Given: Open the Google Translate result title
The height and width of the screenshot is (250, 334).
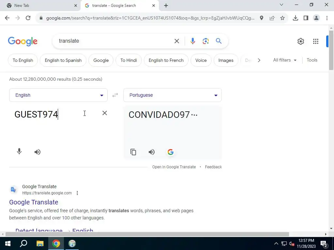Looking at the screenshot, I should pyautogui.click(x=34, y=202).
